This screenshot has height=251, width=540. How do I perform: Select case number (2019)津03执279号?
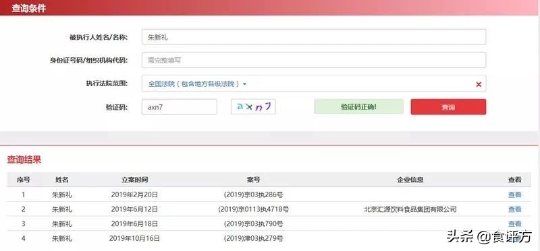254,238
